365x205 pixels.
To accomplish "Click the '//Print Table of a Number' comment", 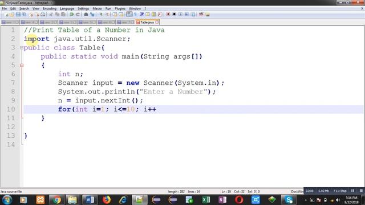I will (94, 30).
